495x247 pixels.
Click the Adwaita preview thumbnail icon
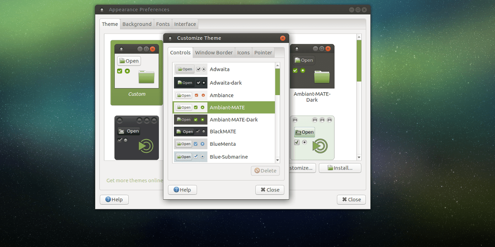[191, 69]
